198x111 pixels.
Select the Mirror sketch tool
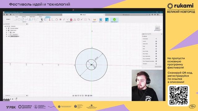(x=30, y=19)
